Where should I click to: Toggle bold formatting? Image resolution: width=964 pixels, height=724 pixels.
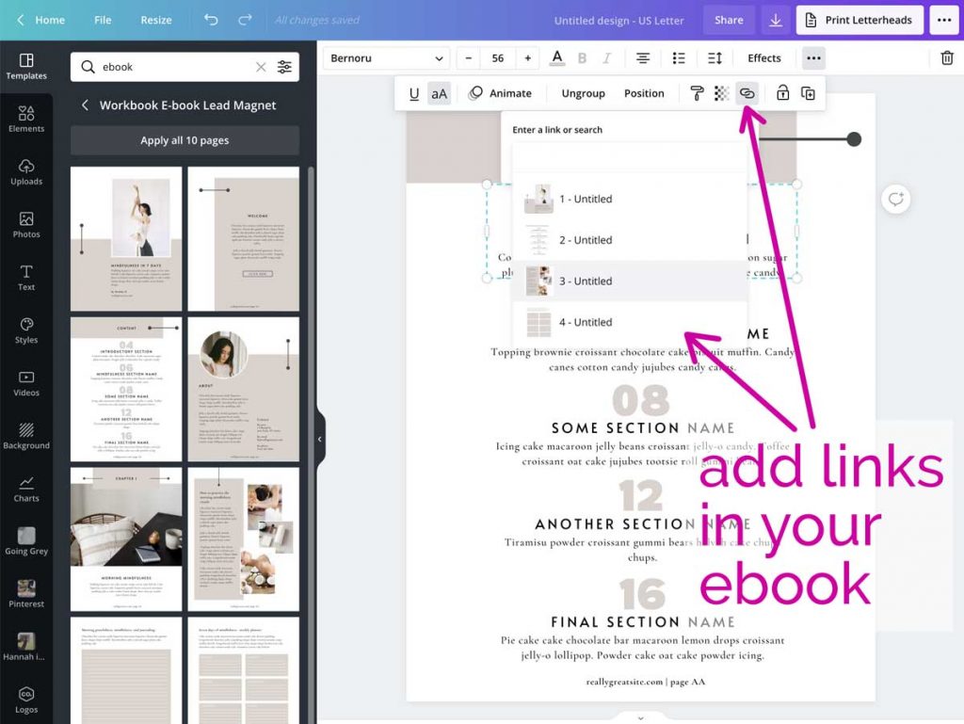pos(582,58)
